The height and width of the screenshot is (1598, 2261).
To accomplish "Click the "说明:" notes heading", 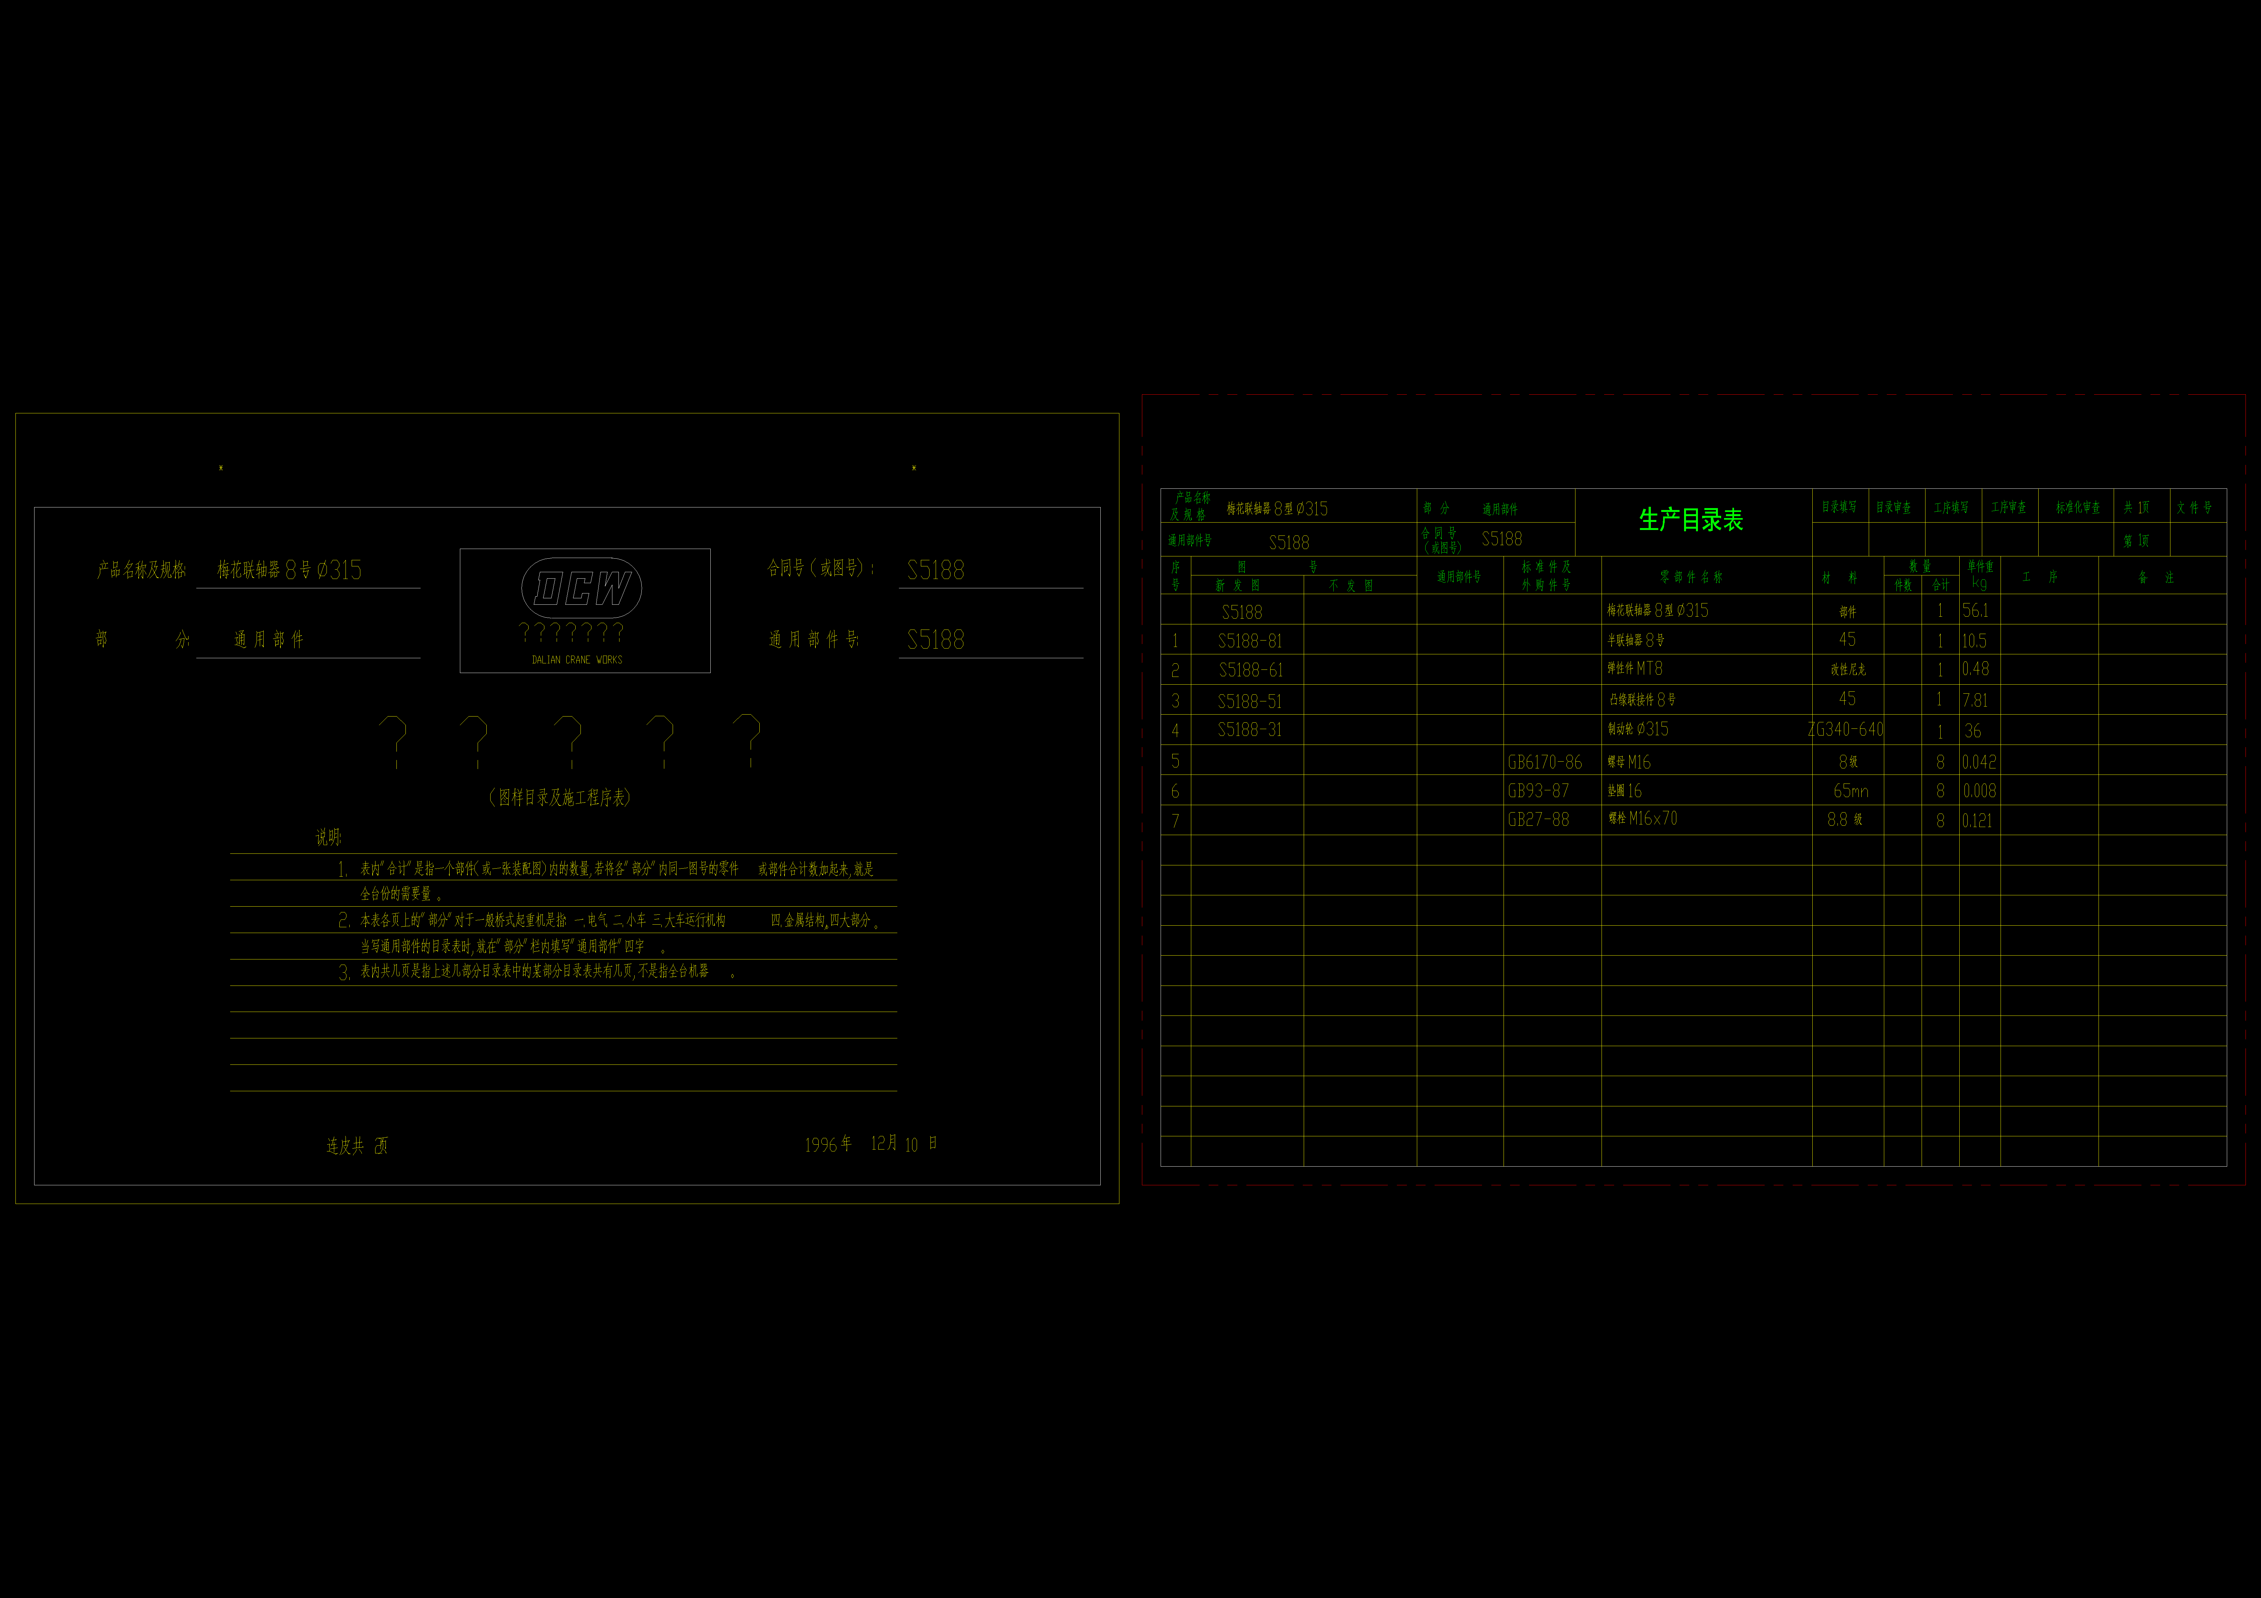I will click(x=328, y=837).
